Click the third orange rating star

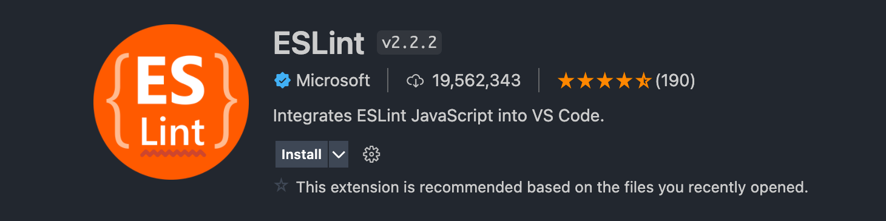tap(604, 80)
